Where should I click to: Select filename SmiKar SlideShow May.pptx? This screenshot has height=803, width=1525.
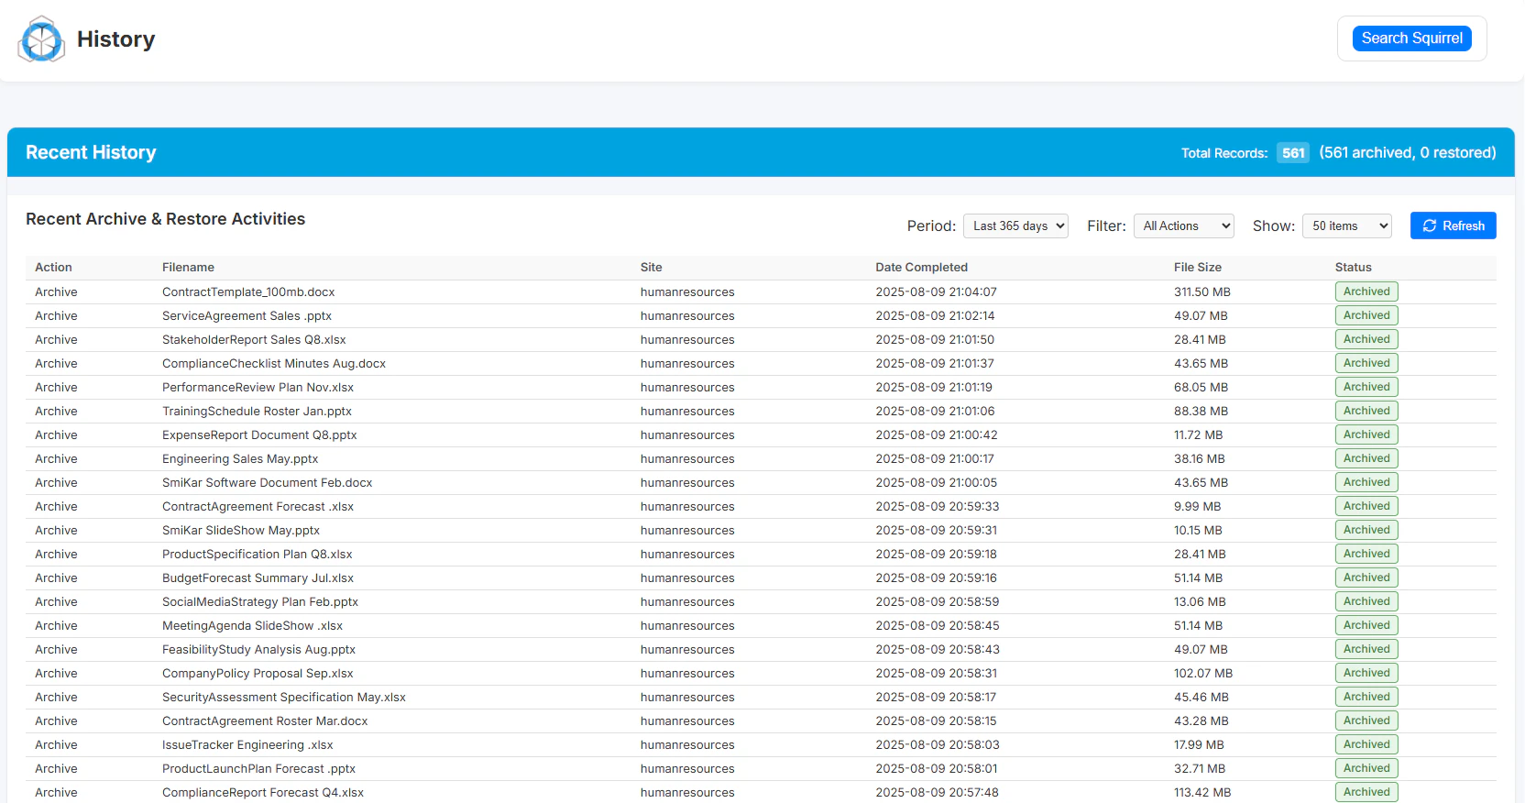(x=241, y=531)
